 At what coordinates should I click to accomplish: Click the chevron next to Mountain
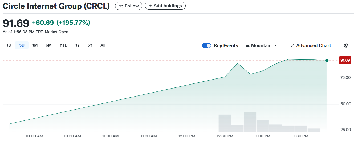[275, 45]
